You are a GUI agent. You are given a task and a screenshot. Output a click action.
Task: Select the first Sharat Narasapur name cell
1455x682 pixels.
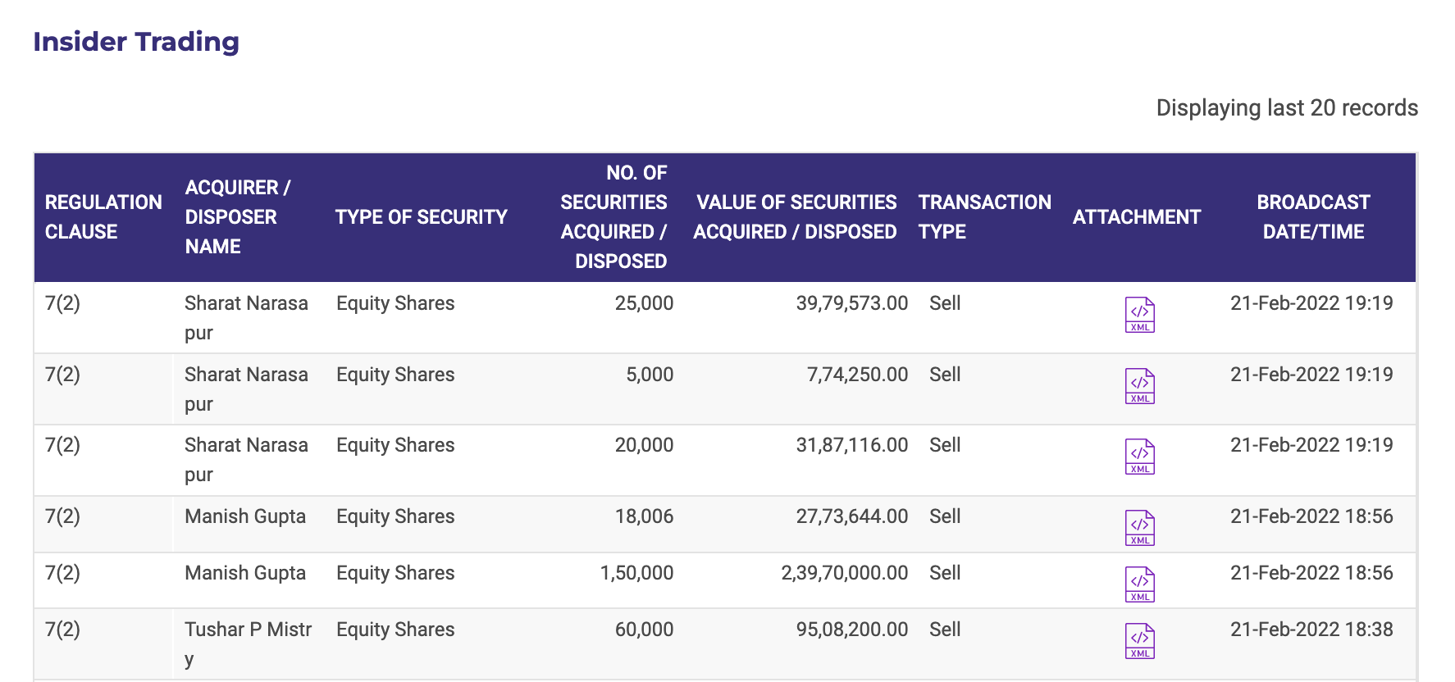pyautogui.click(x=246, y=317)
